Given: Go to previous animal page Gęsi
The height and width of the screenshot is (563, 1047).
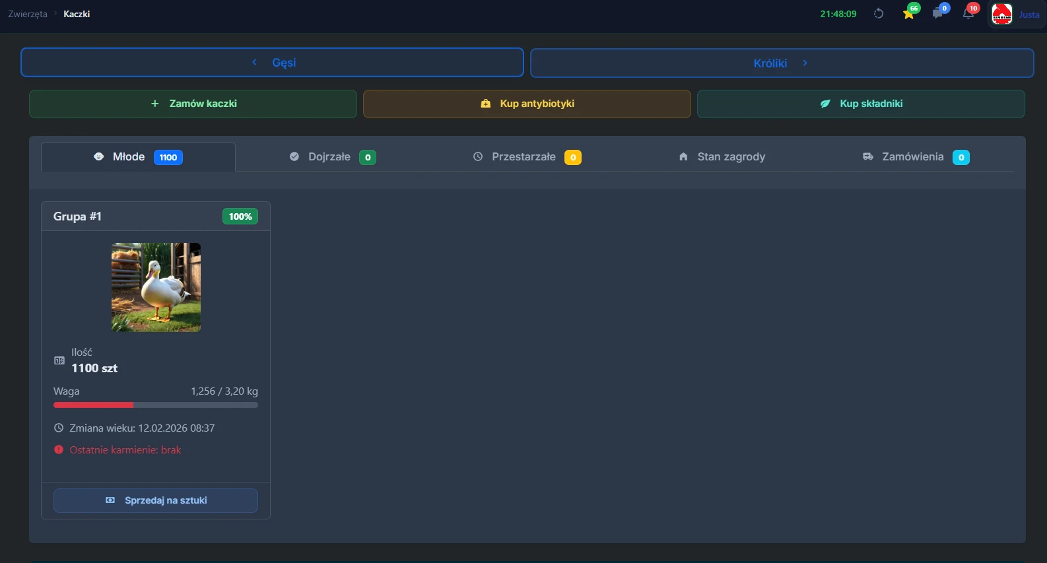Looking at the screenshot, I should pos(272,63).
